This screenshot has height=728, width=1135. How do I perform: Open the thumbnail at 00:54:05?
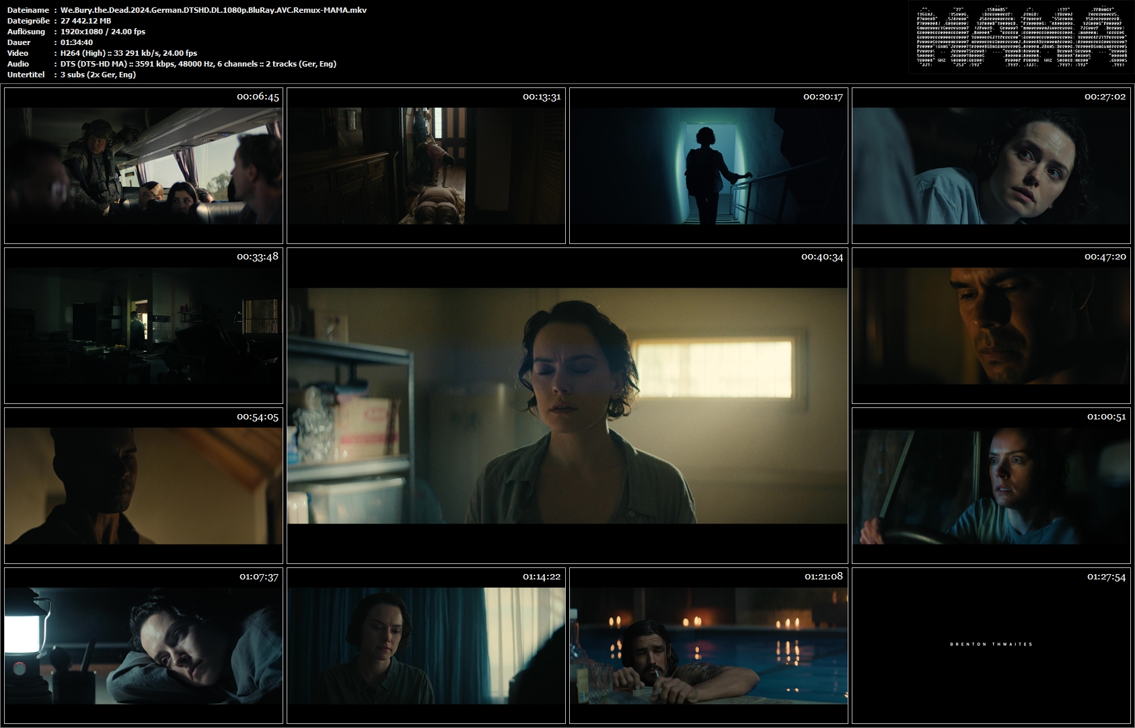coord(143,485)
